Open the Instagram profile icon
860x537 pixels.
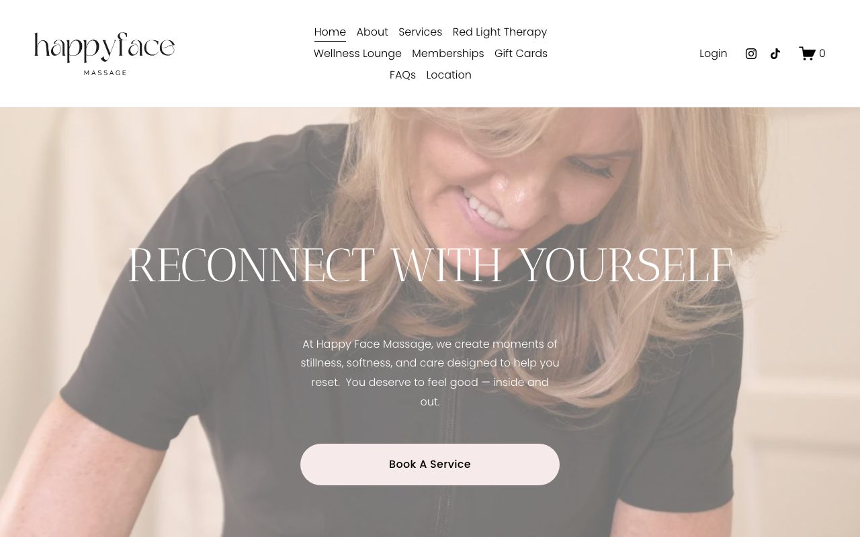pyautogui.click(x=751, y=54)
